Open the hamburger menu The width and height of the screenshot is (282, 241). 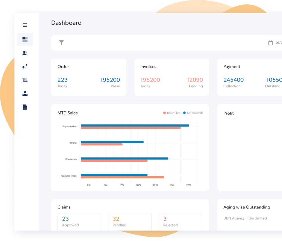(x=25, y=25)
